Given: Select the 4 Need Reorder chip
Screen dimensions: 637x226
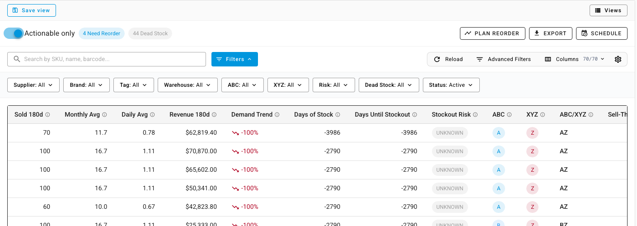Looking at the screenshot, I should 102,33.
